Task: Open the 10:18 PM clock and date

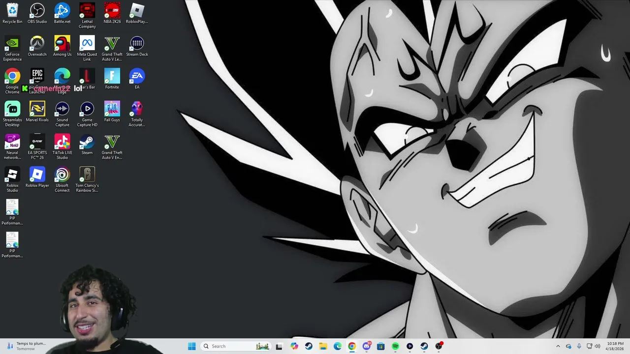Action: pyautogui.click(x=615, y=346)
